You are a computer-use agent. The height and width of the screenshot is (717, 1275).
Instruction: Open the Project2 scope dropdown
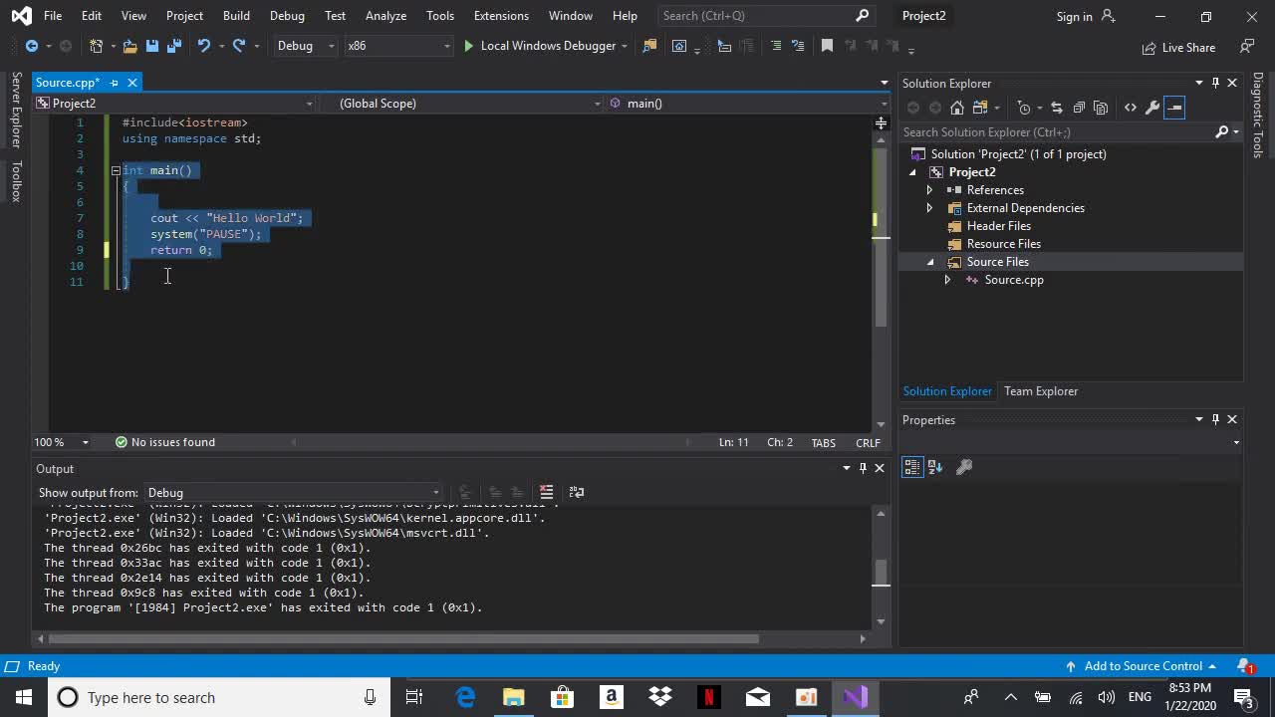[174, 104]
